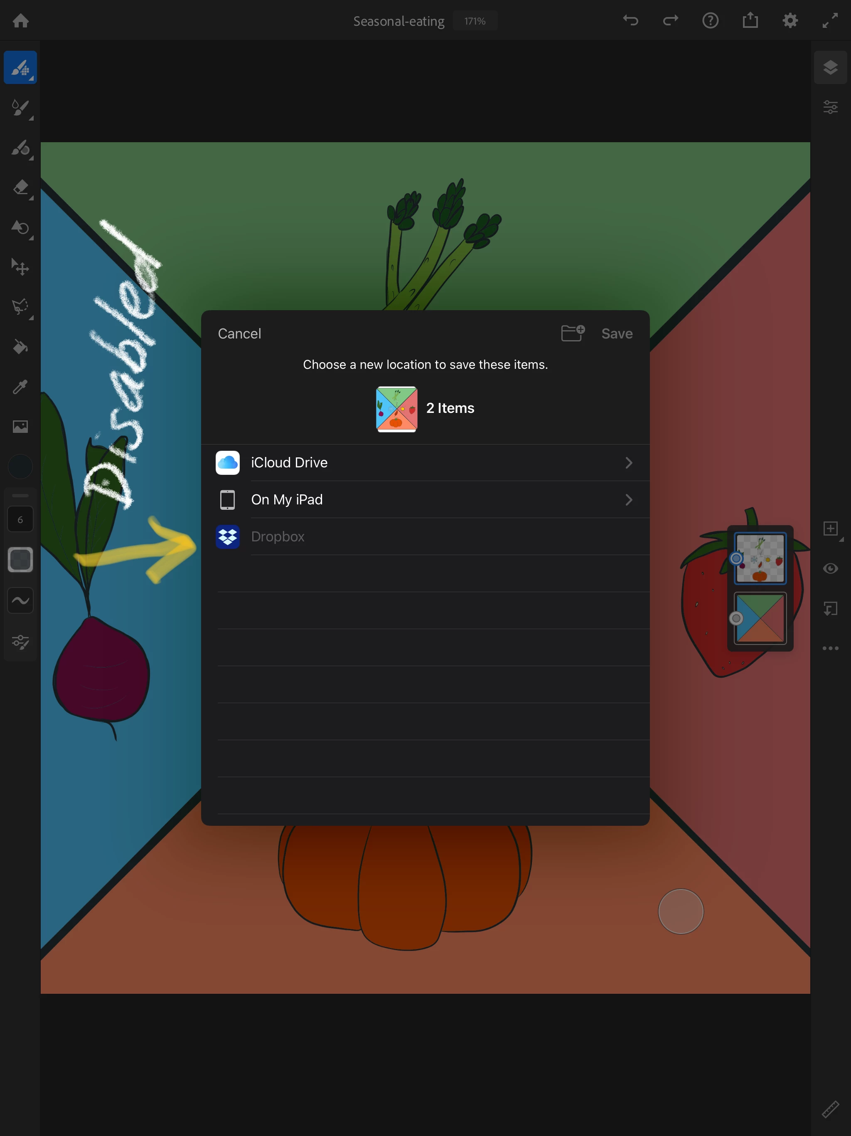Toggle layer visibility eye icon

pos(830,568)
